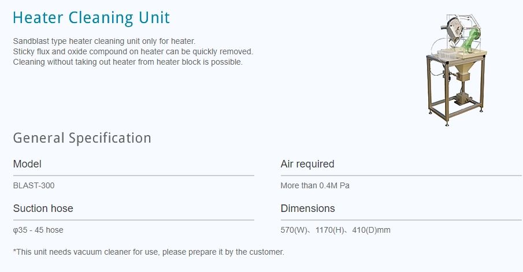Screen dimensions: 523x272
Task: Click the 410(D)mm depth value
Action: point(371,230)
